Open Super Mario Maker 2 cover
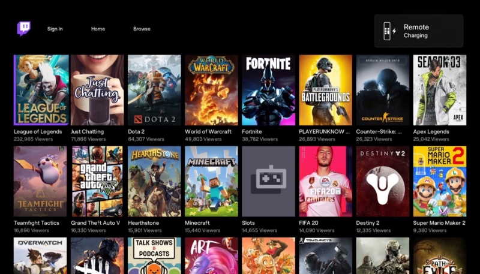 440,181
